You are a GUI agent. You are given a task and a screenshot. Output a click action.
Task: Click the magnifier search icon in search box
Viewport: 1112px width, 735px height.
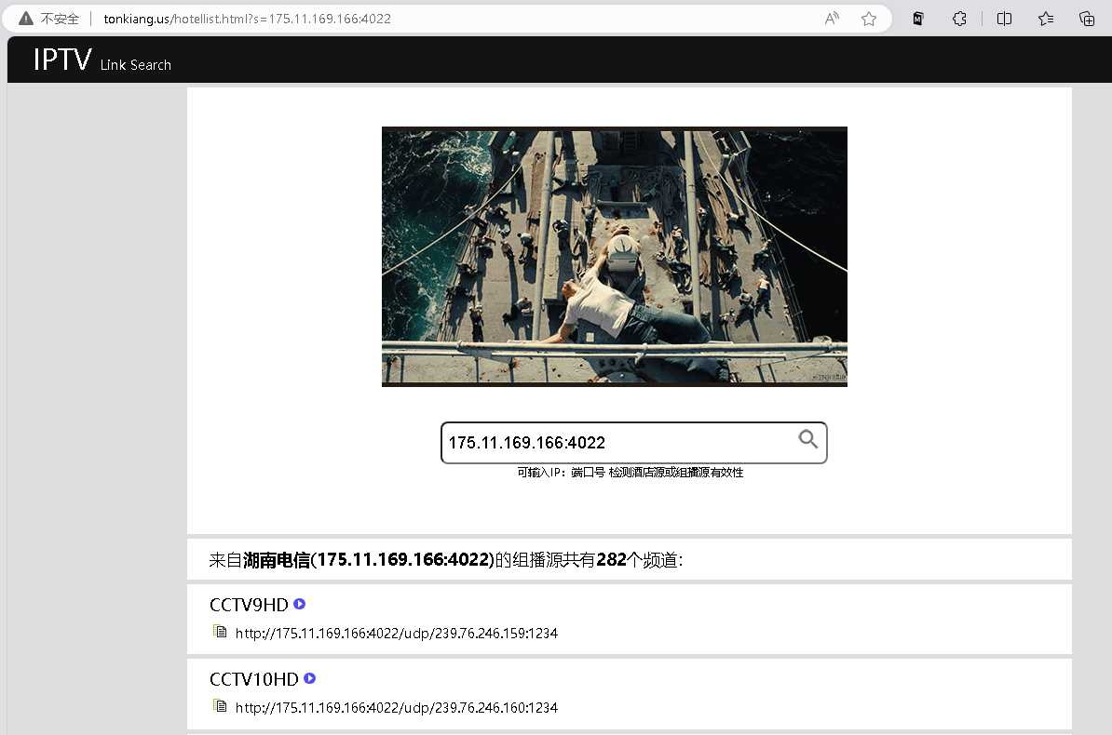807,439
